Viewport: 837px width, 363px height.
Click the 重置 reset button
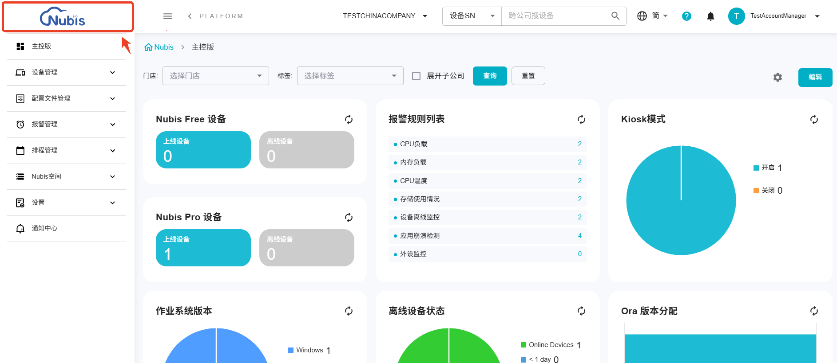(528, 76)
